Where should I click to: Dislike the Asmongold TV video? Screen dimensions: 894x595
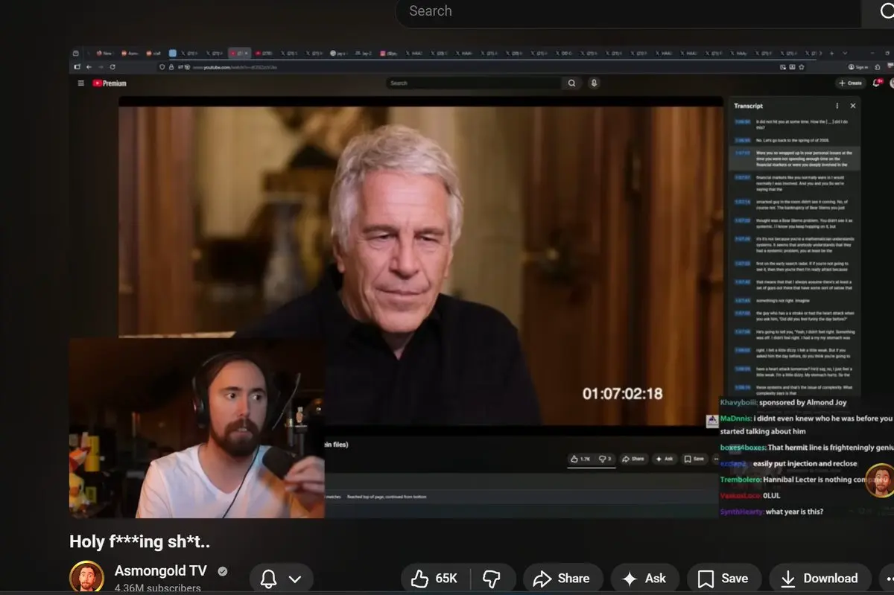pyautogui.click(x=491, y=579)
